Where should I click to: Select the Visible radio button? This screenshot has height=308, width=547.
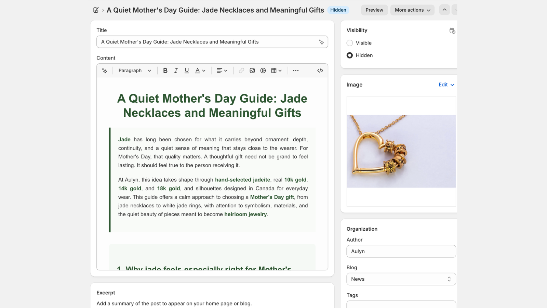coord(349,43)
